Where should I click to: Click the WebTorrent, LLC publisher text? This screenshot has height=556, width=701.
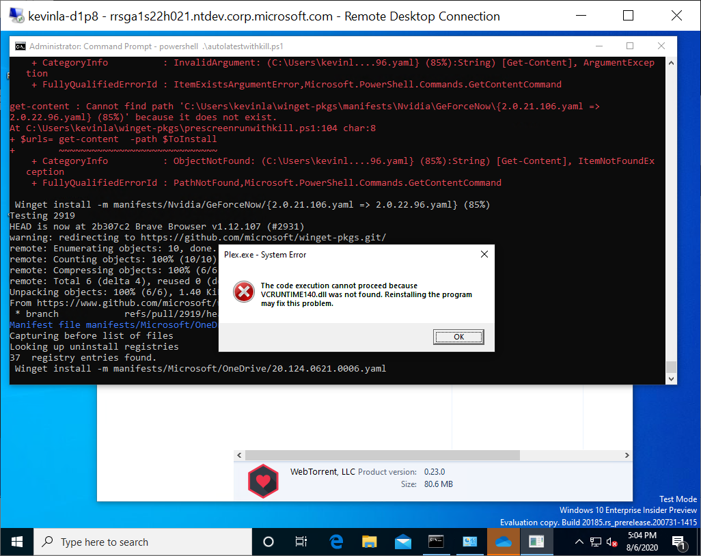pos(322,471)
